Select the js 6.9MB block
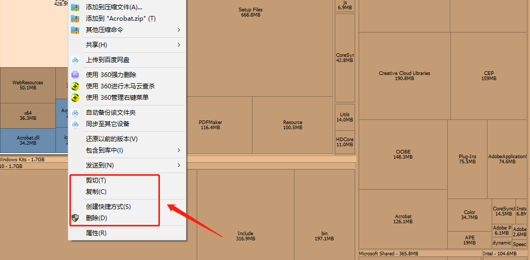This screenshot has height=260, width=530. tap(345, 5)
